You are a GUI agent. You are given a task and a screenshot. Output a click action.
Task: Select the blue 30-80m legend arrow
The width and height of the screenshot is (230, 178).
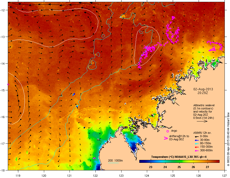196,140
